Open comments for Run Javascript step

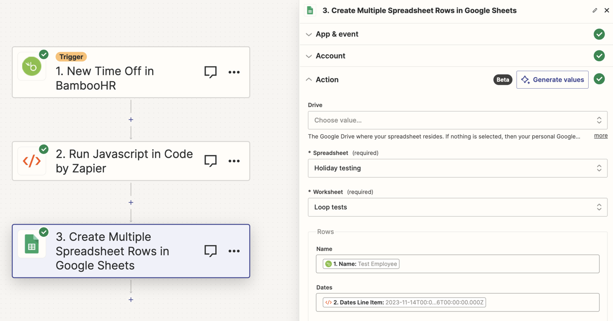point(211,161)
